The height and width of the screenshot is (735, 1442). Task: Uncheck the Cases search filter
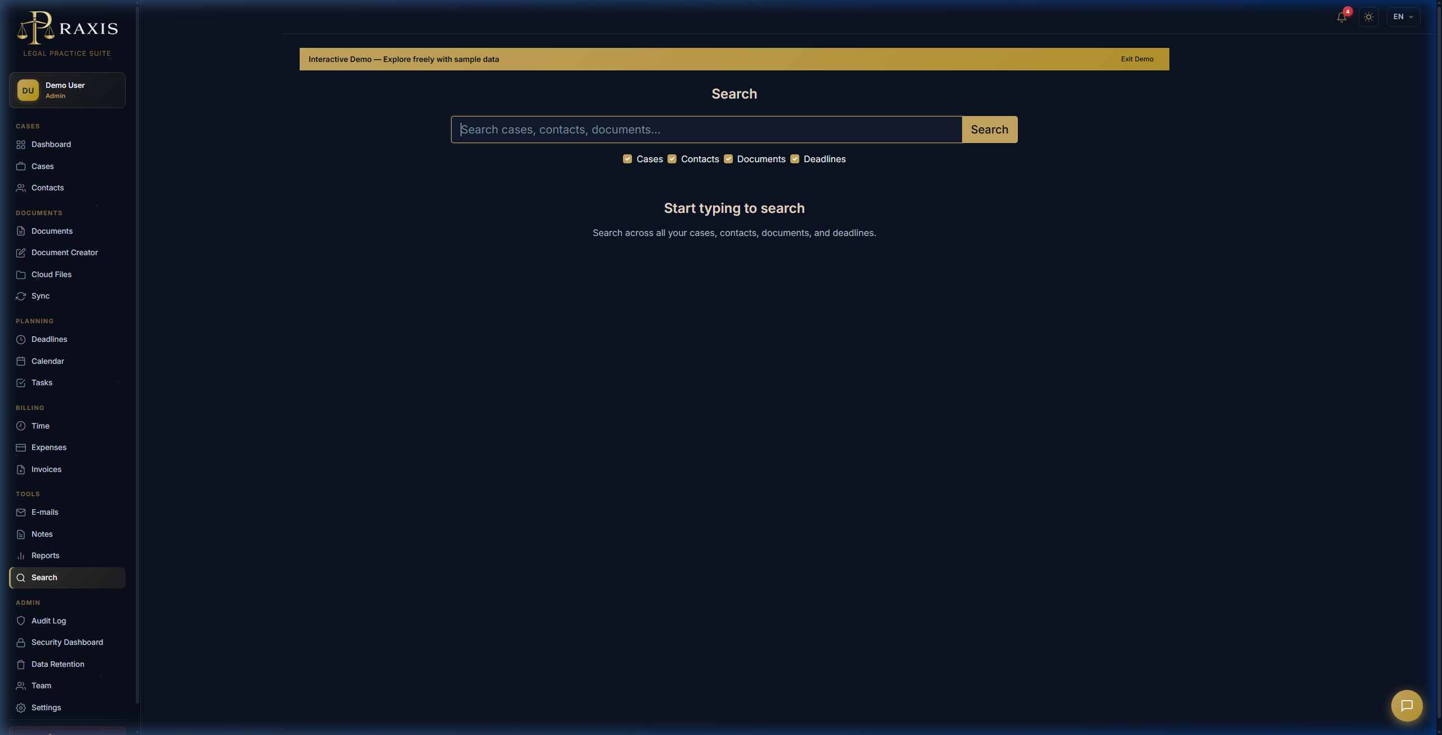(x=627, y=159)
